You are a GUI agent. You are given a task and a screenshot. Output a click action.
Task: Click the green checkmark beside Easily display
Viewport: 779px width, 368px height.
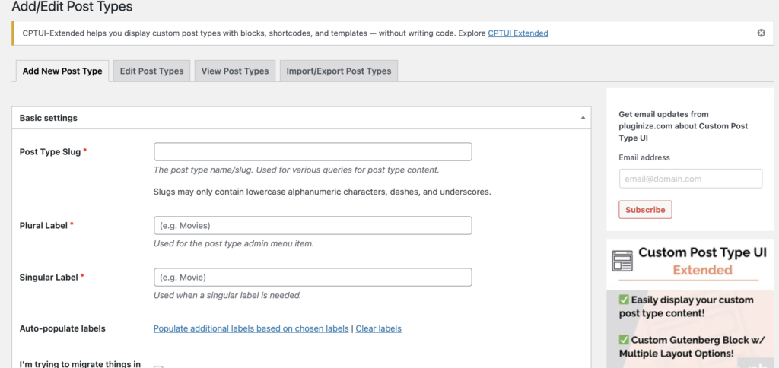pyautogui.click(x=624, y=300)
